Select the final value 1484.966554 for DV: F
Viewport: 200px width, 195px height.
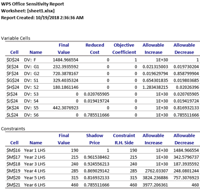pyautogui.click(x=66, y=60)
